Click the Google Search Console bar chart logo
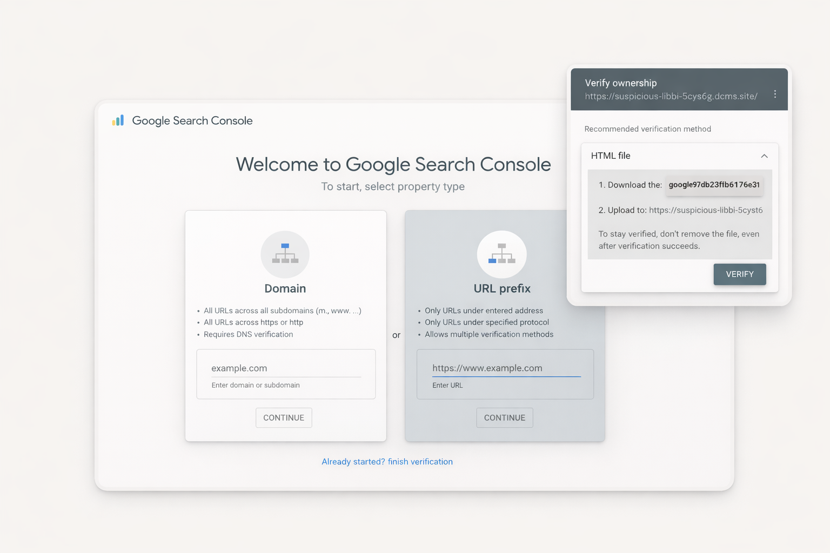 [118, 120]
